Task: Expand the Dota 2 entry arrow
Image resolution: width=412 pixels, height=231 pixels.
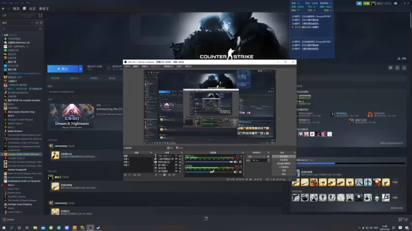Action: (x=3, y=185)
